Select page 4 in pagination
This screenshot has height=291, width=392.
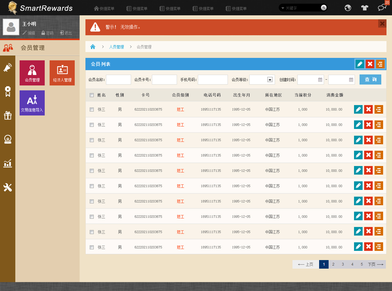pyautogui.click(x=352, y=264)
